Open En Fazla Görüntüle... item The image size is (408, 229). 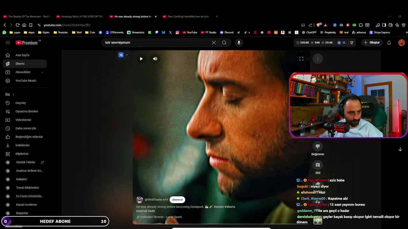click(x=25, y=196)
